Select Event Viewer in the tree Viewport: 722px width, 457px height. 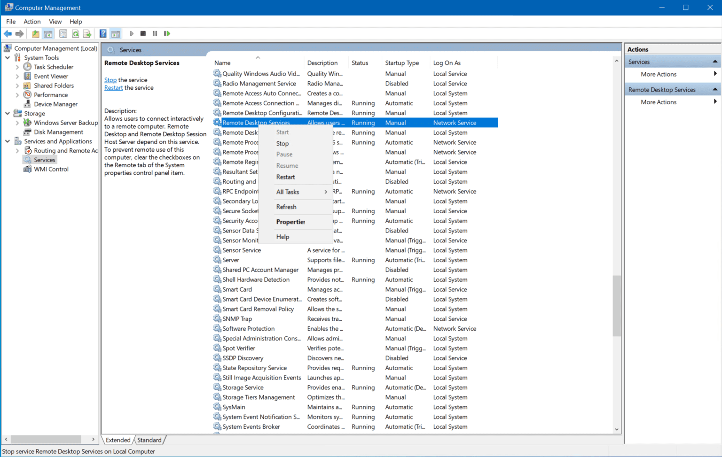tap(52, 76)
